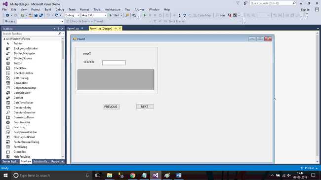Open the Architecture menu
Screen dimensions: 321x180
tap(113, 9)
